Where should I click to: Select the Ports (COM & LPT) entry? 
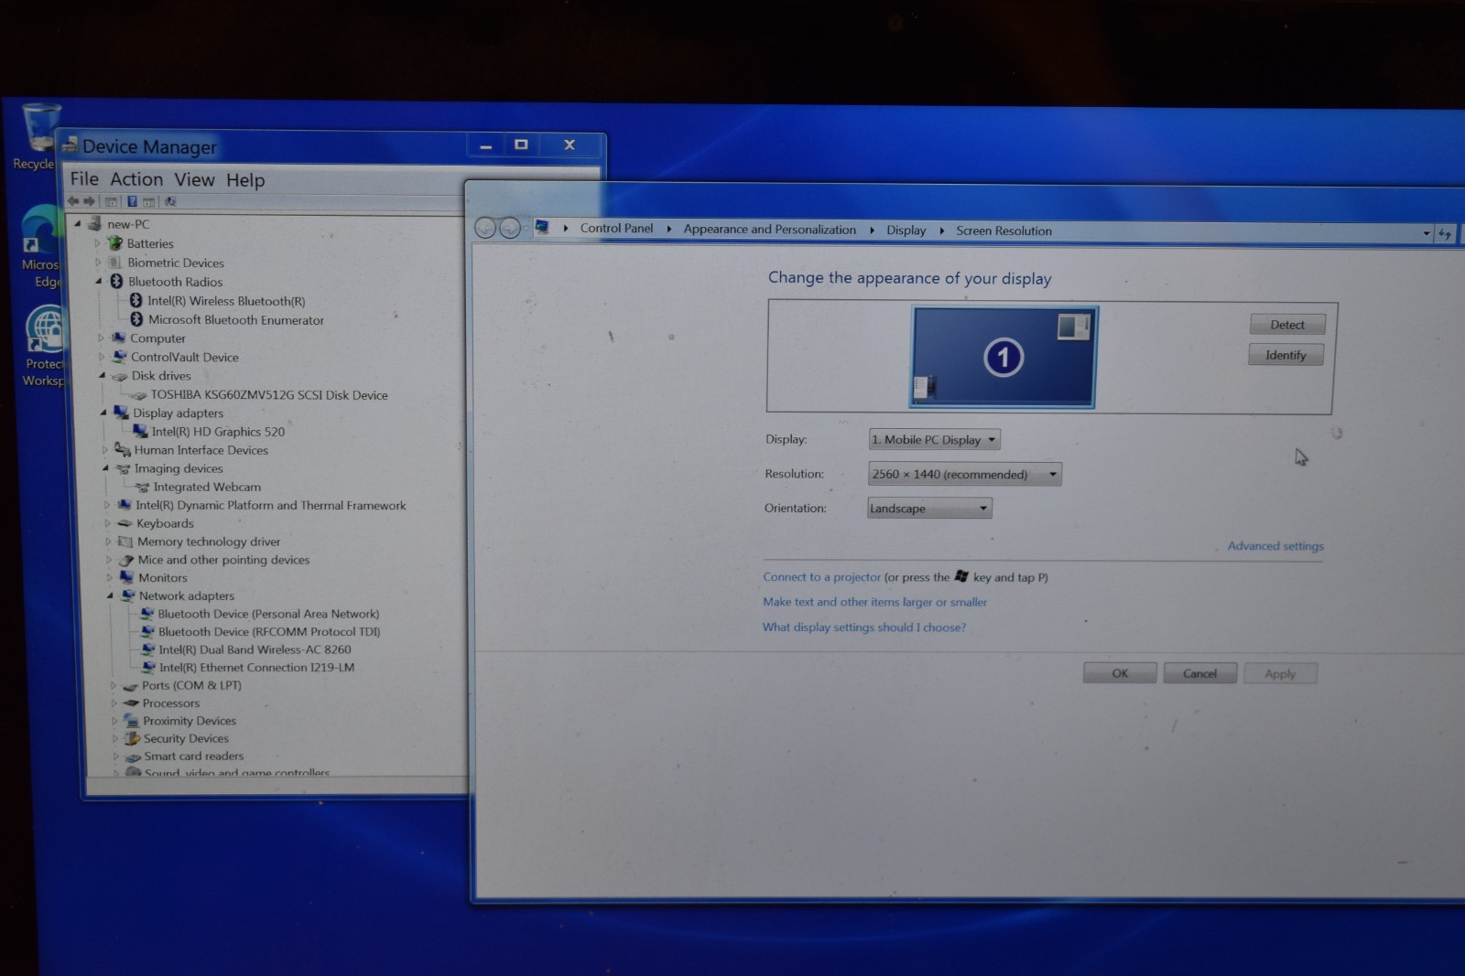coord(191,685)
